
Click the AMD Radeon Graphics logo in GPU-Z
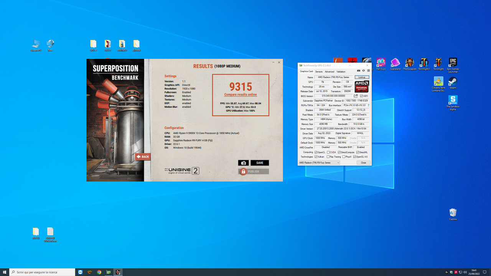tap(361, 86)
